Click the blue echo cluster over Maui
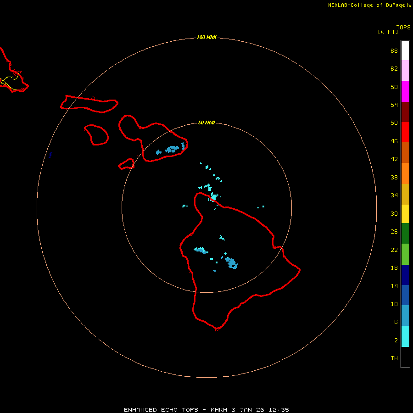The height and width of the screenshot is (413, 413). pos(172,149)
